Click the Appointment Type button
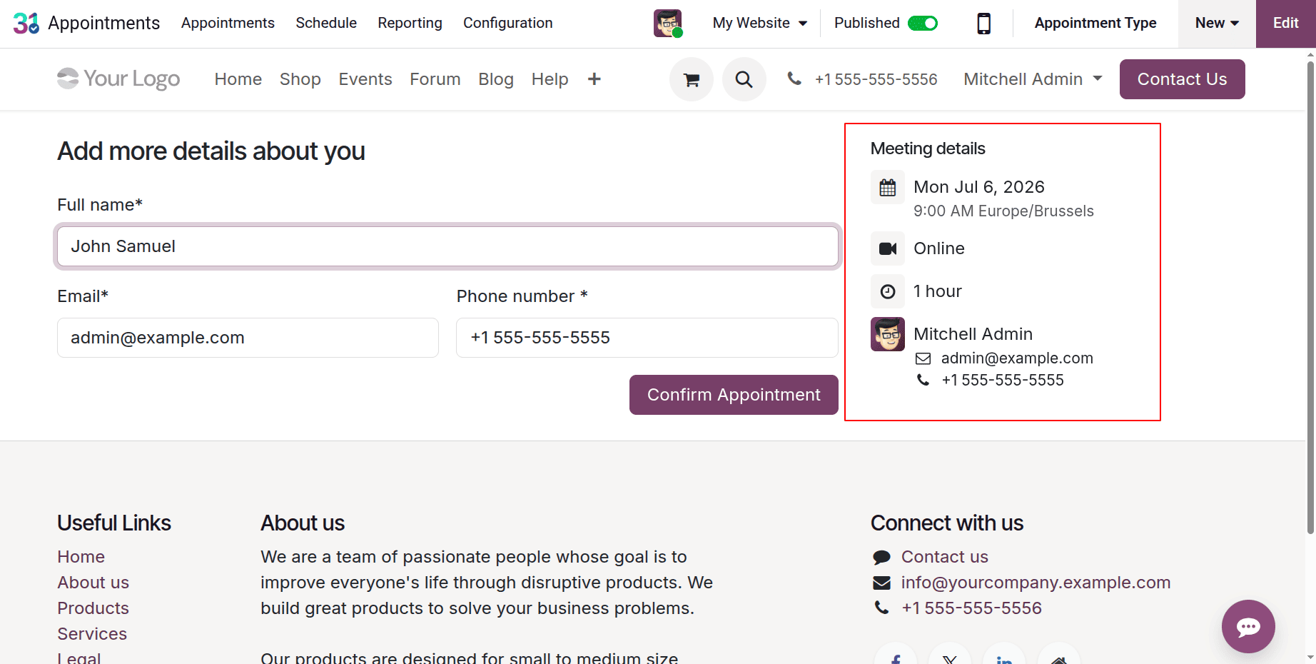The image size is (1316, 664). (x=1095, y=23)
